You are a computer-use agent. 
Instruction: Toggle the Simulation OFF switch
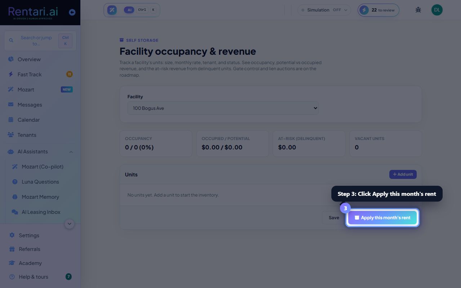(324, 10)
